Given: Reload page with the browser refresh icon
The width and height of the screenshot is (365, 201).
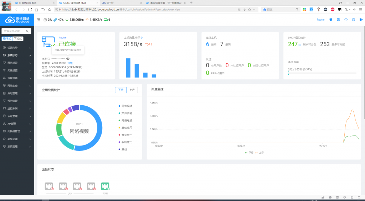Looking at the screenshot, I should pyautogui.click(x=30, y=10).
